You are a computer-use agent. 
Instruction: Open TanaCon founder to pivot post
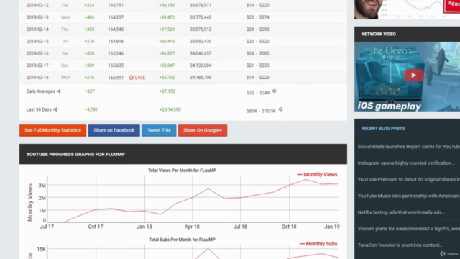click(400, 245)
